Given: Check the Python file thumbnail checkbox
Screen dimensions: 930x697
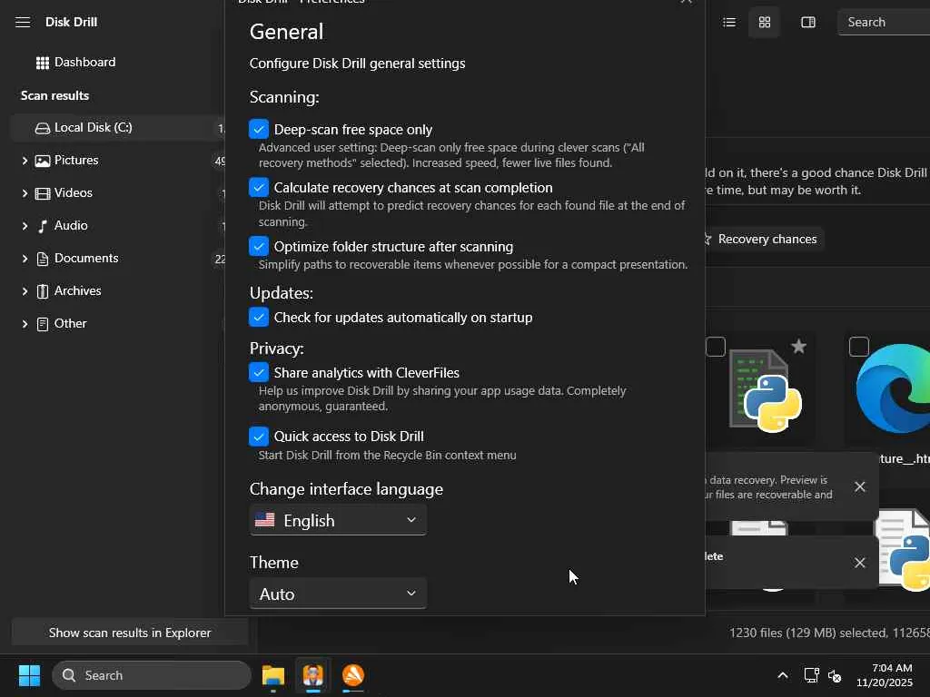Looking at the screenshot, I should (x=716, y=347).
